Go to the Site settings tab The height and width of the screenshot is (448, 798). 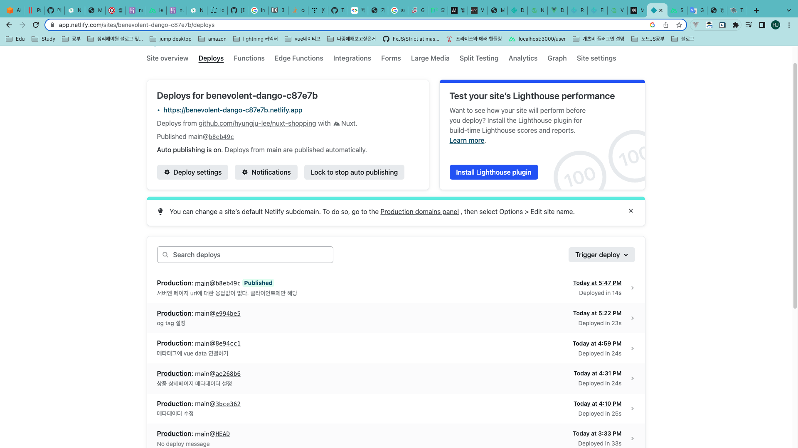click(596, 58)
